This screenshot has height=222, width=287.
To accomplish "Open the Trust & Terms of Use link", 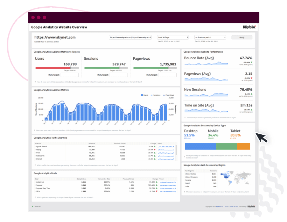I will [231, 207].
